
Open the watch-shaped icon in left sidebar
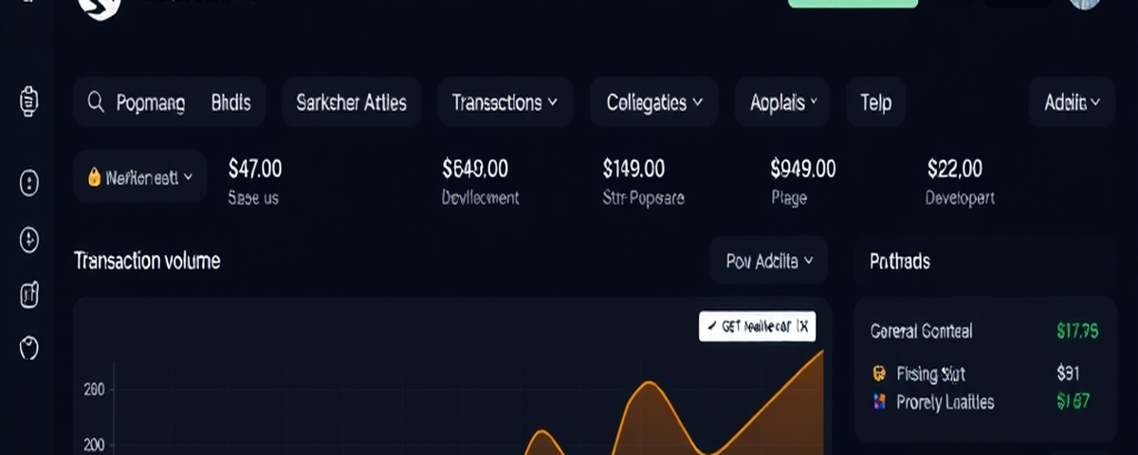coord(28,100)
